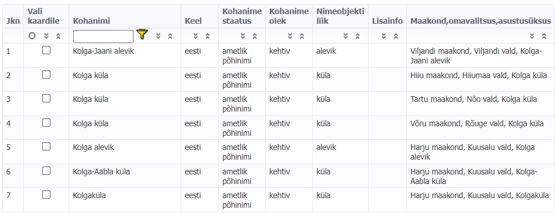Sort Keel column descending
The image size is (555, 214).
(x=196, y=36)
